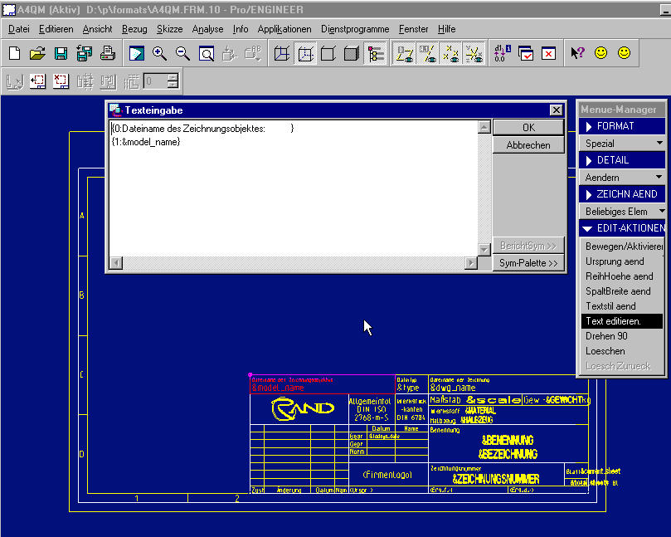Click the context help arrow icon
Screen dimensions: 671x537
coord(577,53)
